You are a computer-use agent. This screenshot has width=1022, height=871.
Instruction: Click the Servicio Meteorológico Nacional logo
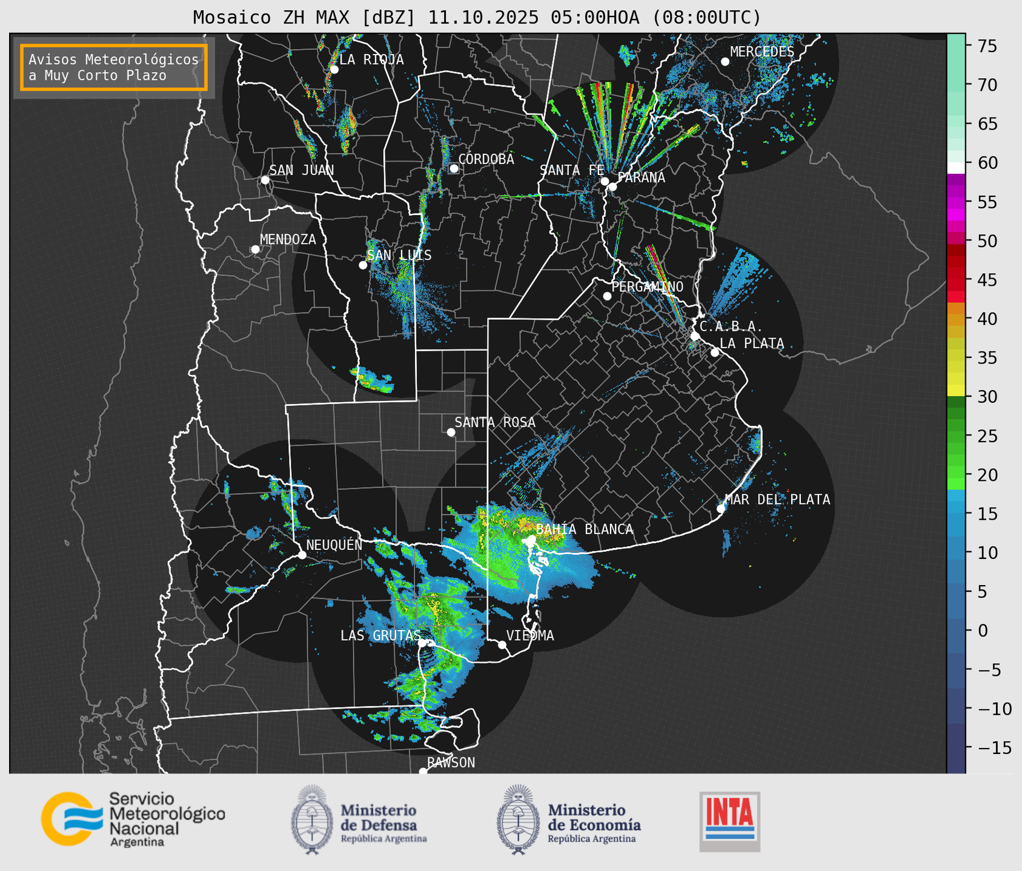point(133,819)
